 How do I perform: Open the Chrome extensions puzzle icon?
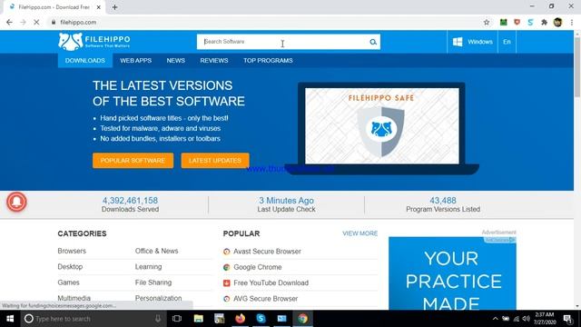(x=544, y=22)
